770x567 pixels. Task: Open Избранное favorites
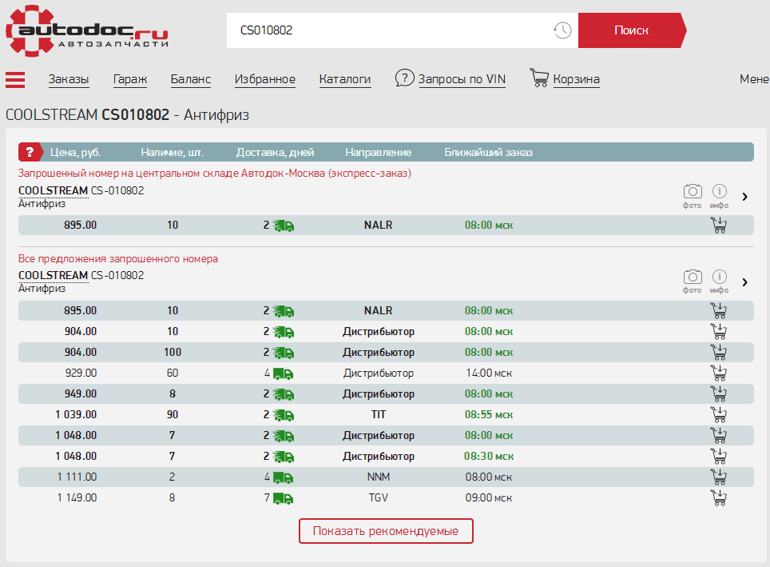tap(264, 79)
